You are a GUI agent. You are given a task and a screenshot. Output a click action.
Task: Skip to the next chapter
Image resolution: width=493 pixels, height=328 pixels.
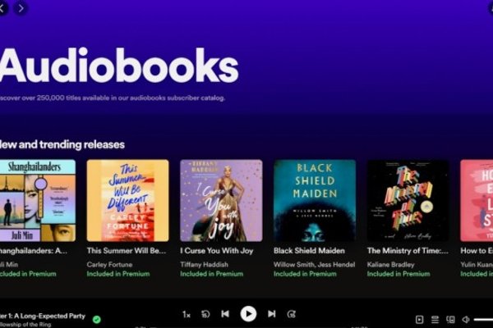click(272, 314)
